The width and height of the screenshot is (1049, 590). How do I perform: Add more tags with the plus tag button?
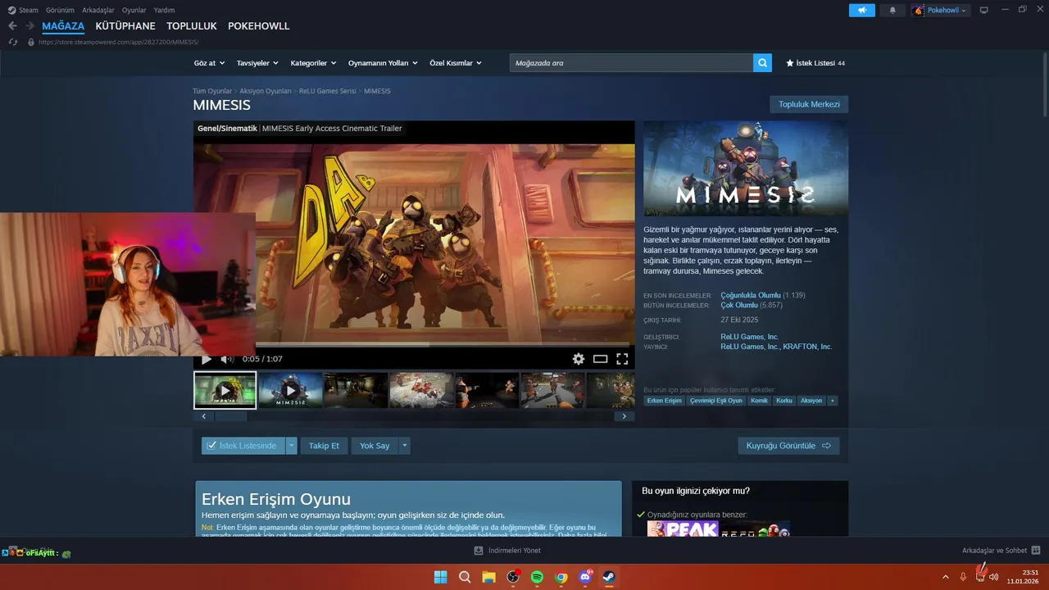click(833, 401)
